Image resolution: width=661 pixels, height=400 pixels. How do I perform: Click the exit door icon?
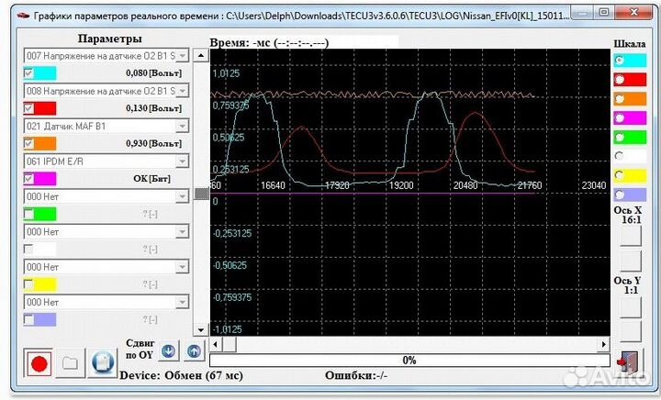(630, 361)
